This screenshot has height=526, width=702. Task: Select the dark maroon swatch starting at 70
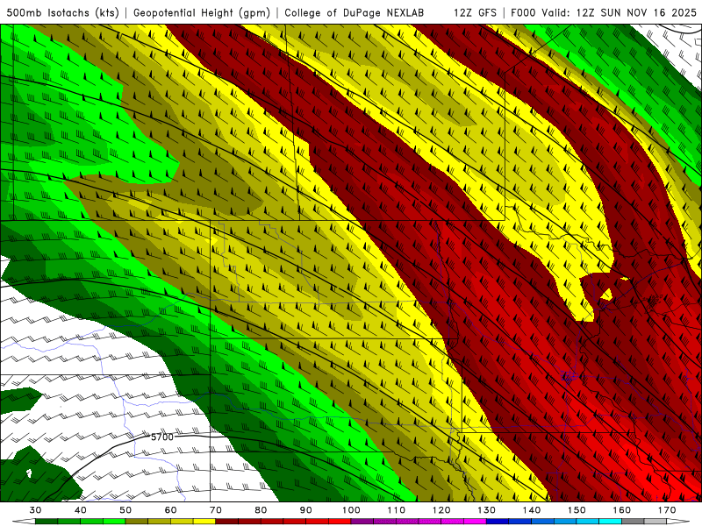227,522
